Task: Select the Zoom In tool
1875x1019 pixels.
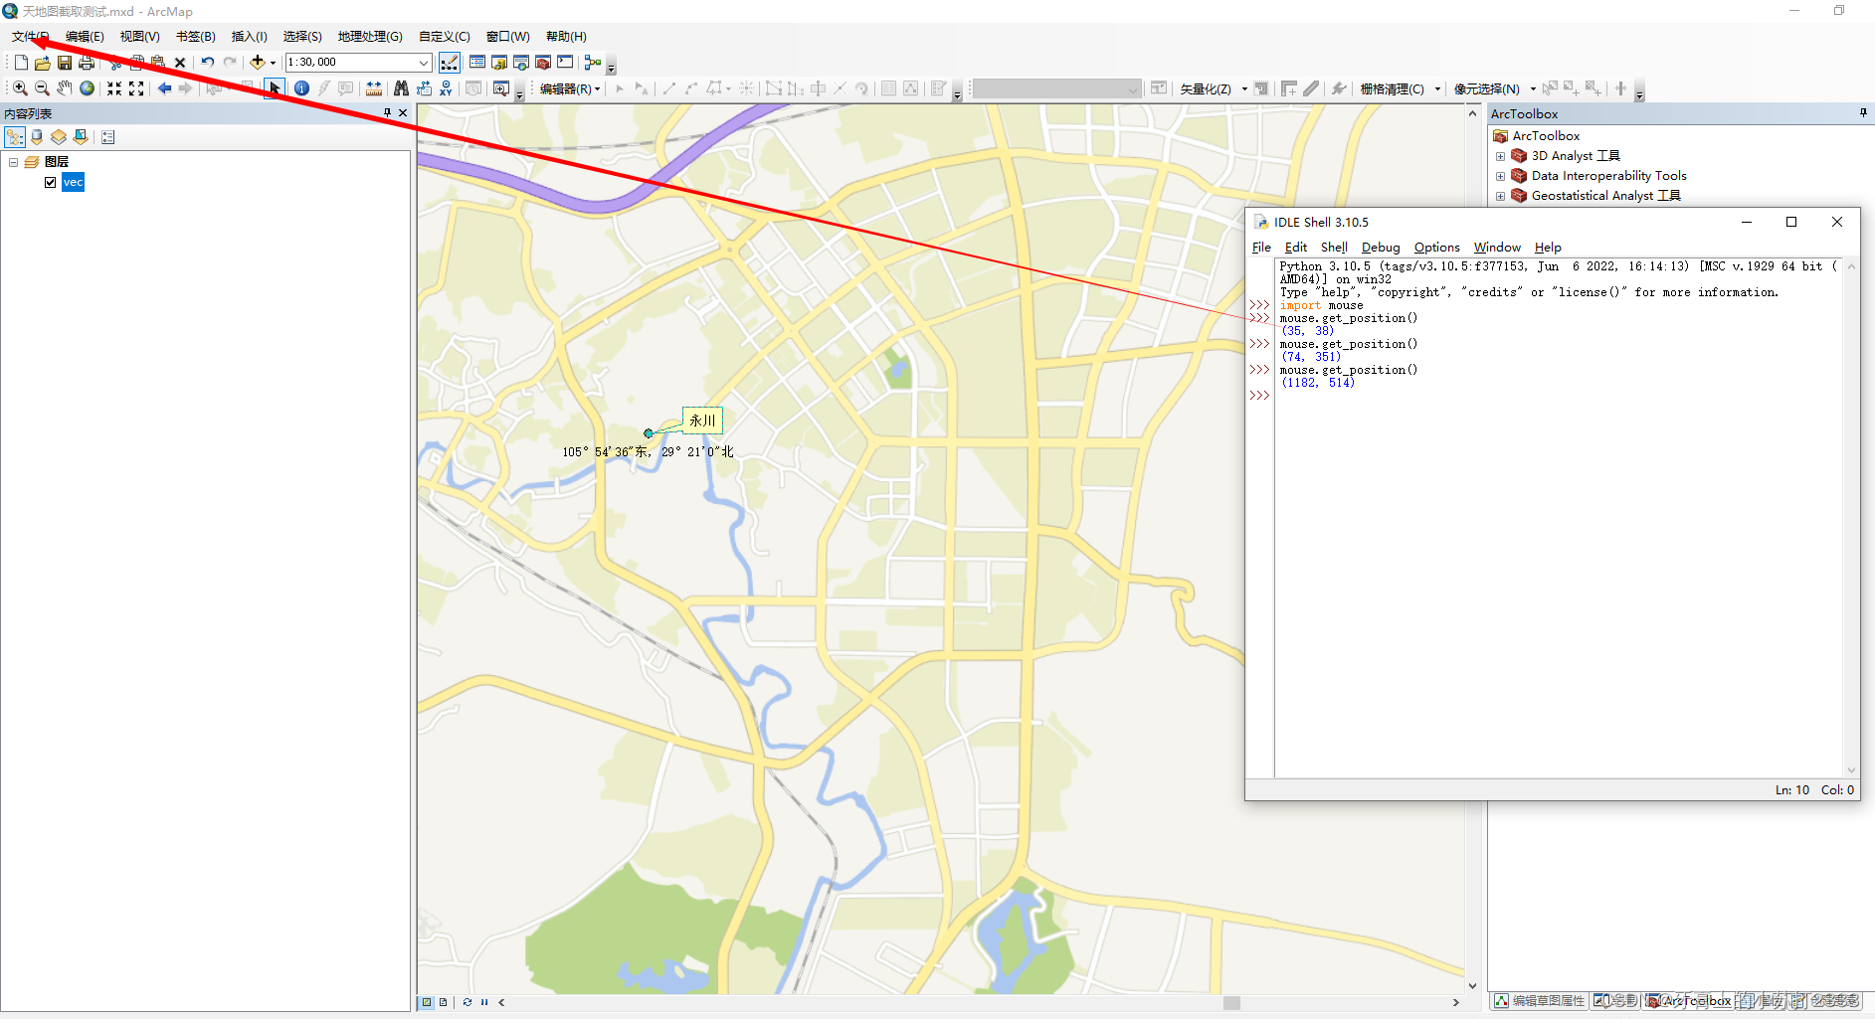Action: coord(20,88)
